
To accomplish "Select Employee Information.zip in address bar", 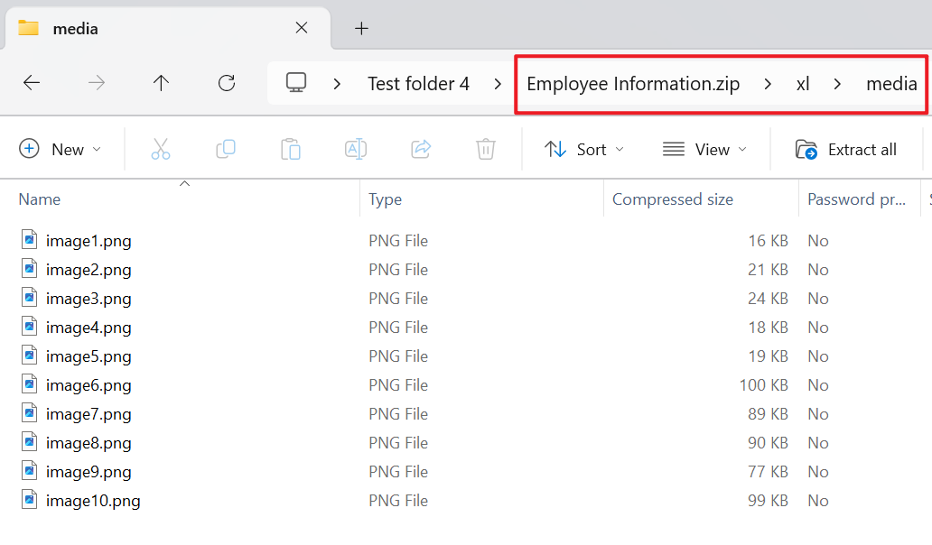I will 633,84.
